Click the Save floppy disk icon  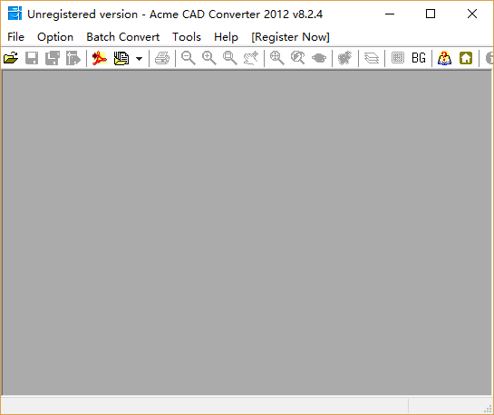coord(32,58)
